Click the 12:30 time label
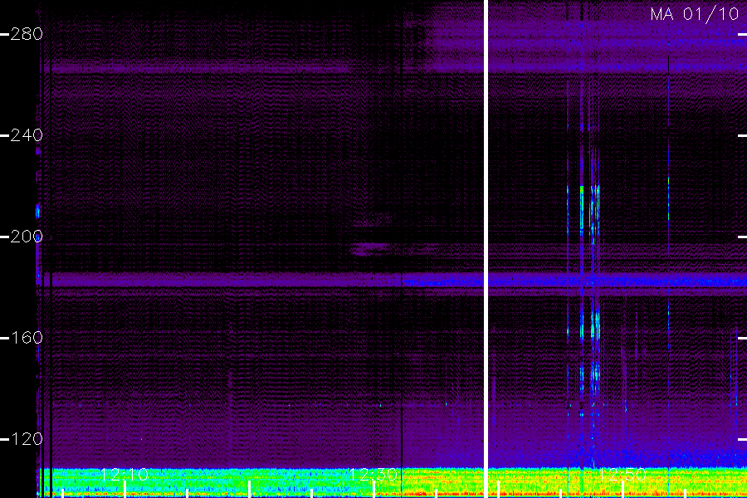 tap(373, 474)
